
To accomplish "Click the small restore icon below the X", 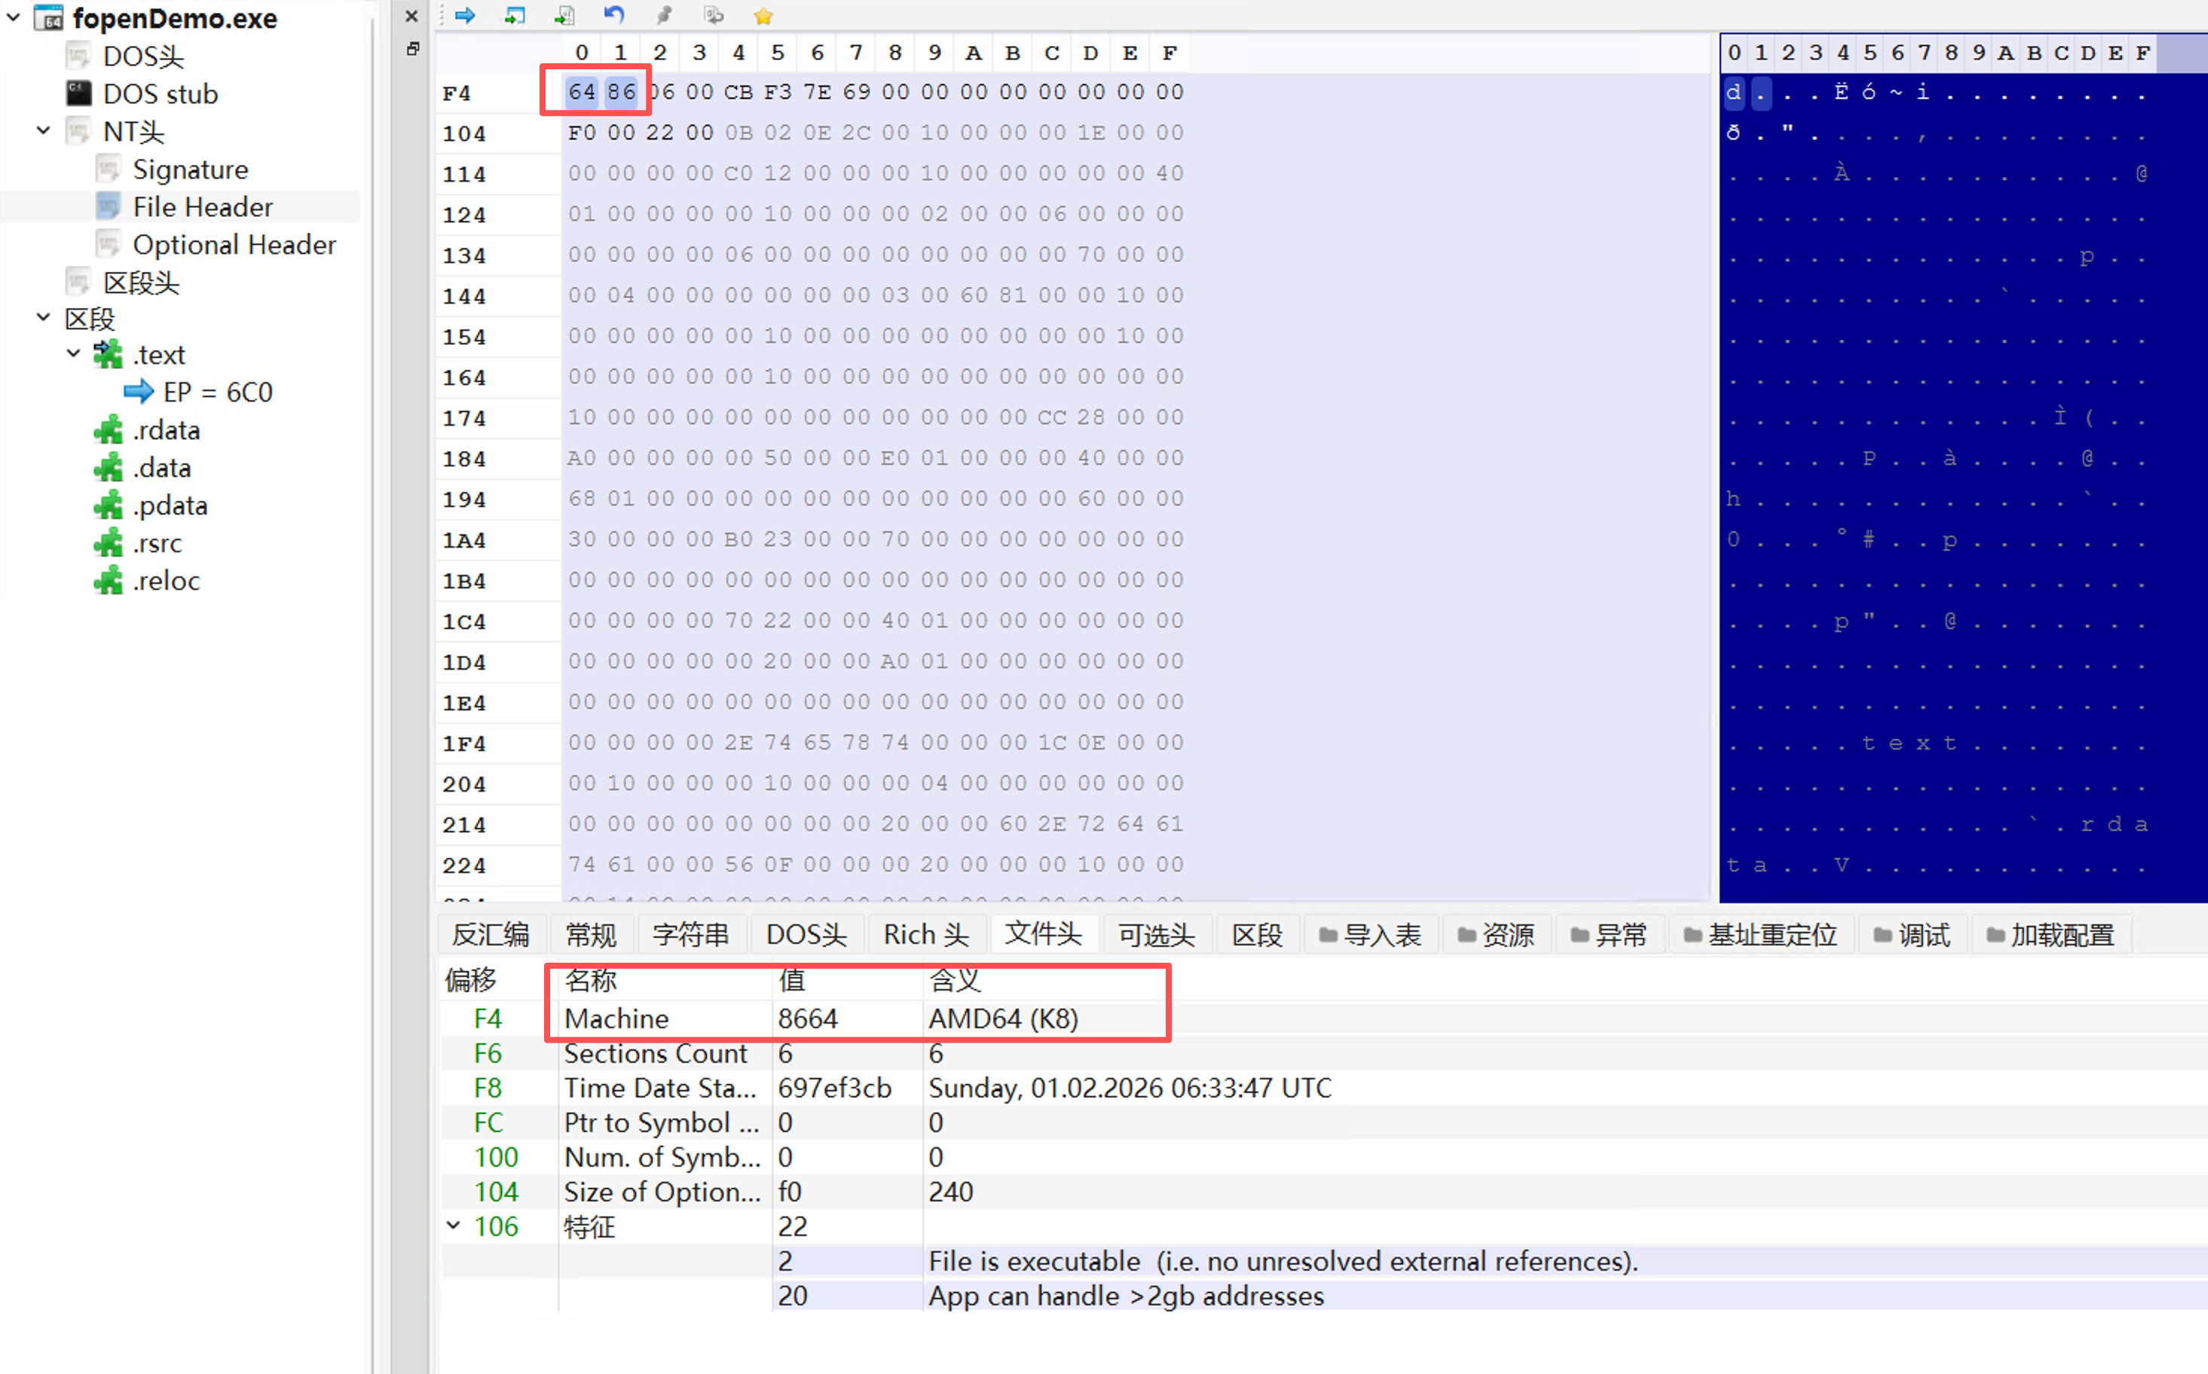I will 413,49.
